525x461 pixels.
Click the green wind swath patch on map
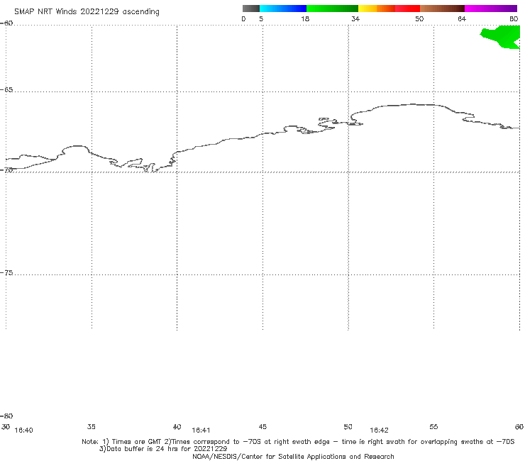pos(503,36)
